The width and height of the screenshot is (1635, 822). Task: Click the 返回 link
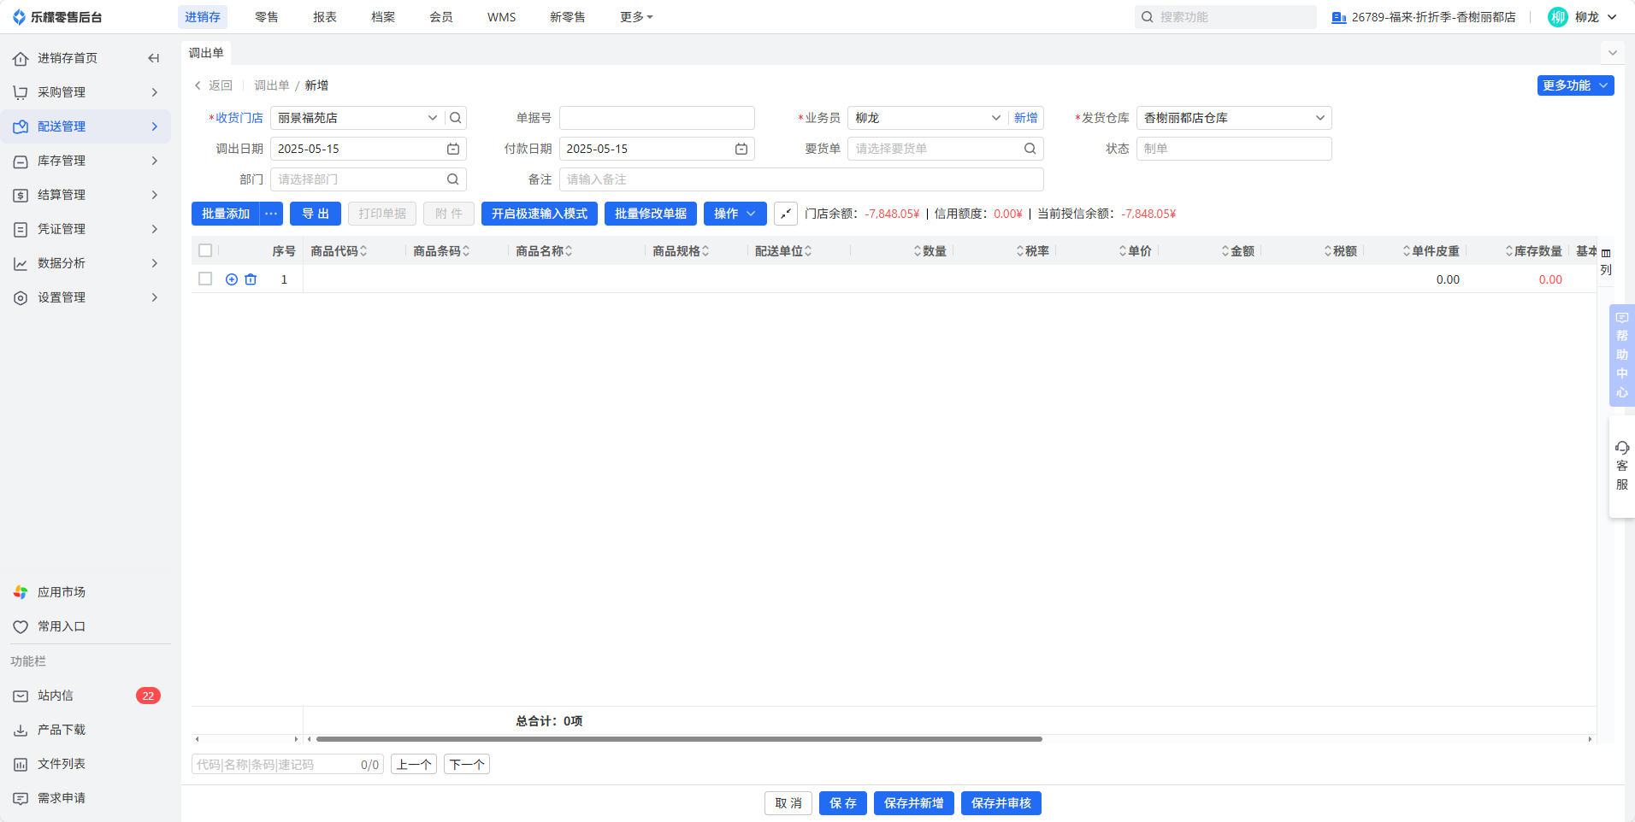click(x=214, y=85)
